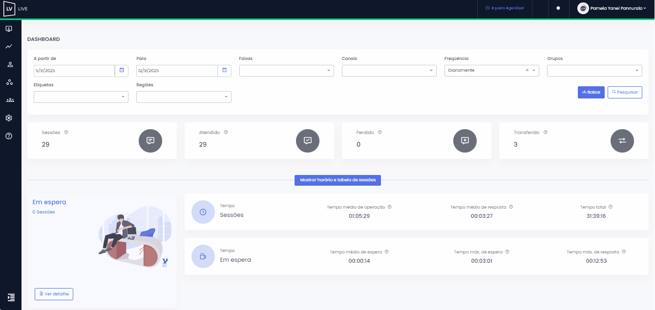Click the Perdido crossed chat icon
Viewport: 655px width, 310px height.
pyautogui.click(x=465, y=140)
